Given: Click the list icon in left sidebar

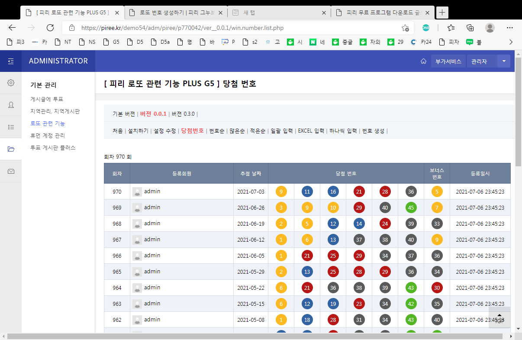Looking at the screenshot, I should (11, 127).
